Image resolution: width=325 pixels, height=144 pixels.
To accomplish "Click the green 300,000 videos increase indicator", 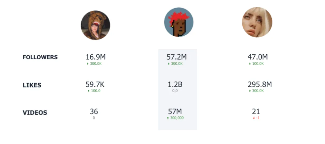I will tap(175, 118).
